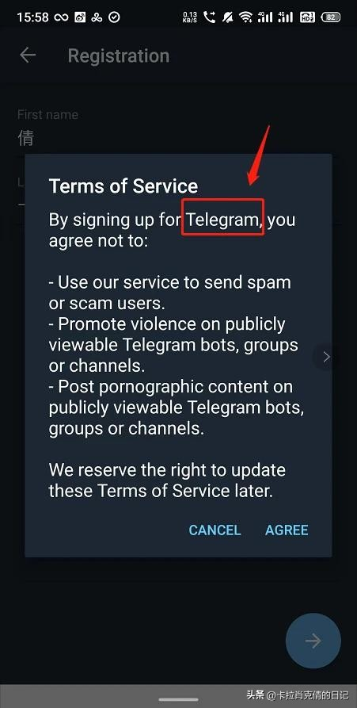This screenshot has width=357, height=708.
Task: Tap the circled checkmark status icon
Action: pyautogui.click(x=115, y=17)
